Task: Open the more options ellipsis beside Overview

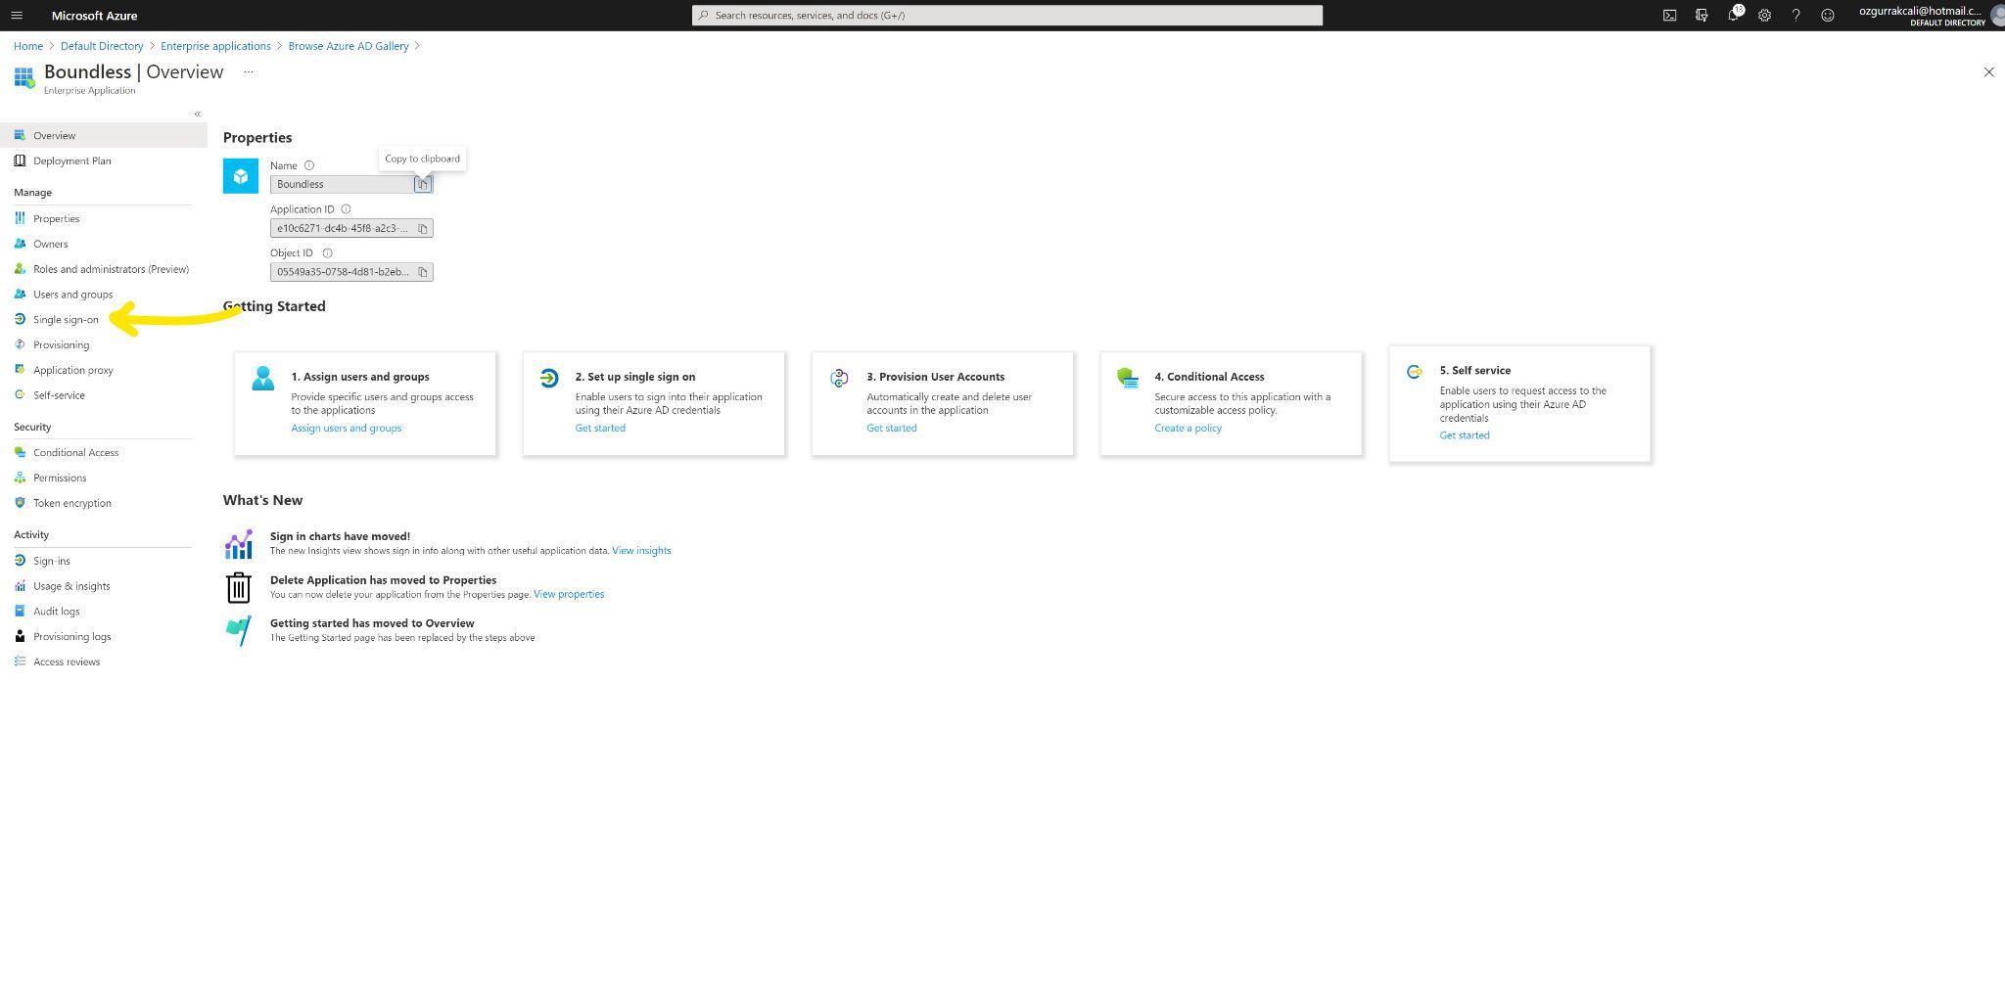Action: tap(248, 71)
